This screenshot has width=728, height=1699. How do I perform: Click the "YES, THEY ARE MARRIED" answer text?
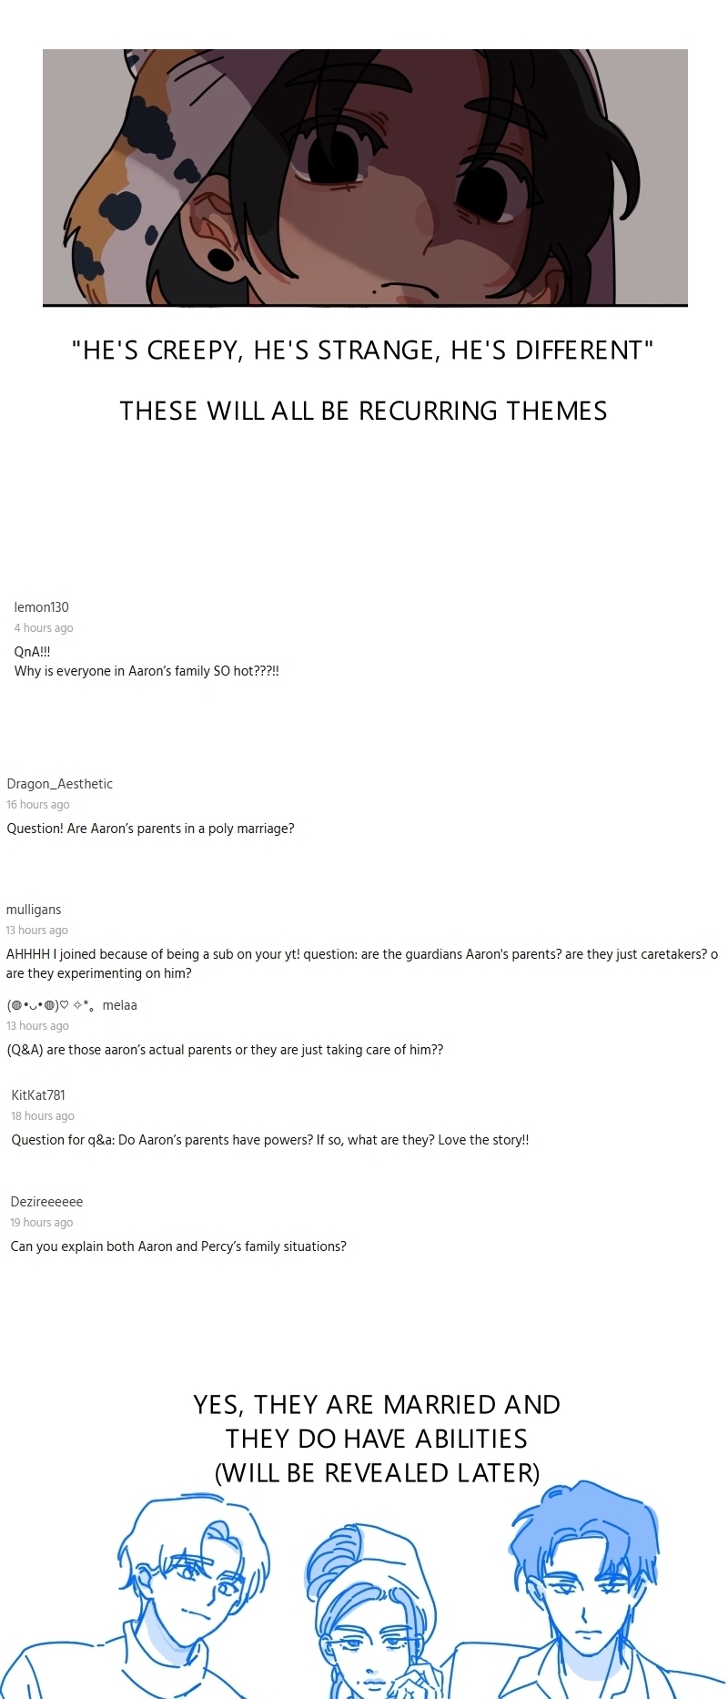tap(377, 1439)
